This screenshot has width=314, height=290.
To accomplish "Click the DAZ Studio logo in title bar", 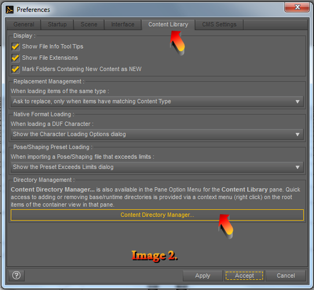I will tap(9, 10).
